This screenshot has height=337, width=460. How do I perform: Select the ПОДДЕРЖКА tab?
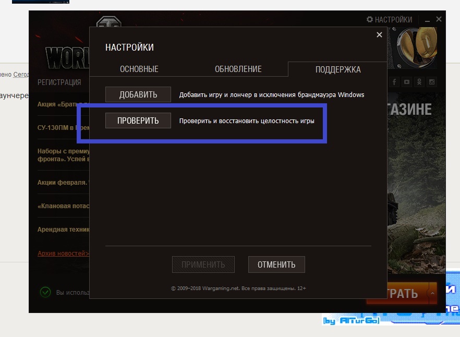pos(338,69)
